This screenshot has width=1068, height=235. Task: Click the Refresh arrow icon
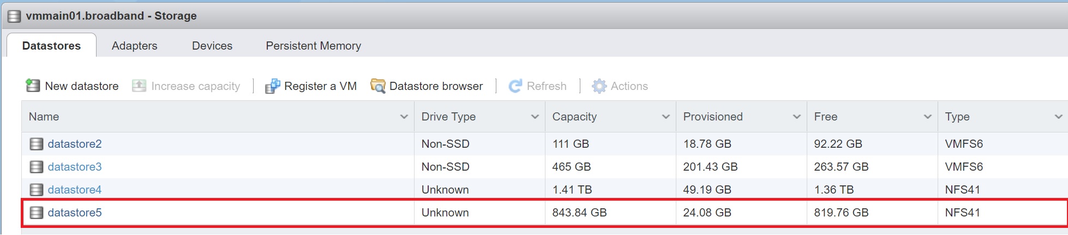(x=515, y=86)
